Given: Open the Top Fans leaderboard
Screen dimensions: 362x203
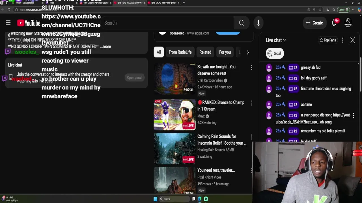Looking at the screenshot, I should [x=327, y=40].
